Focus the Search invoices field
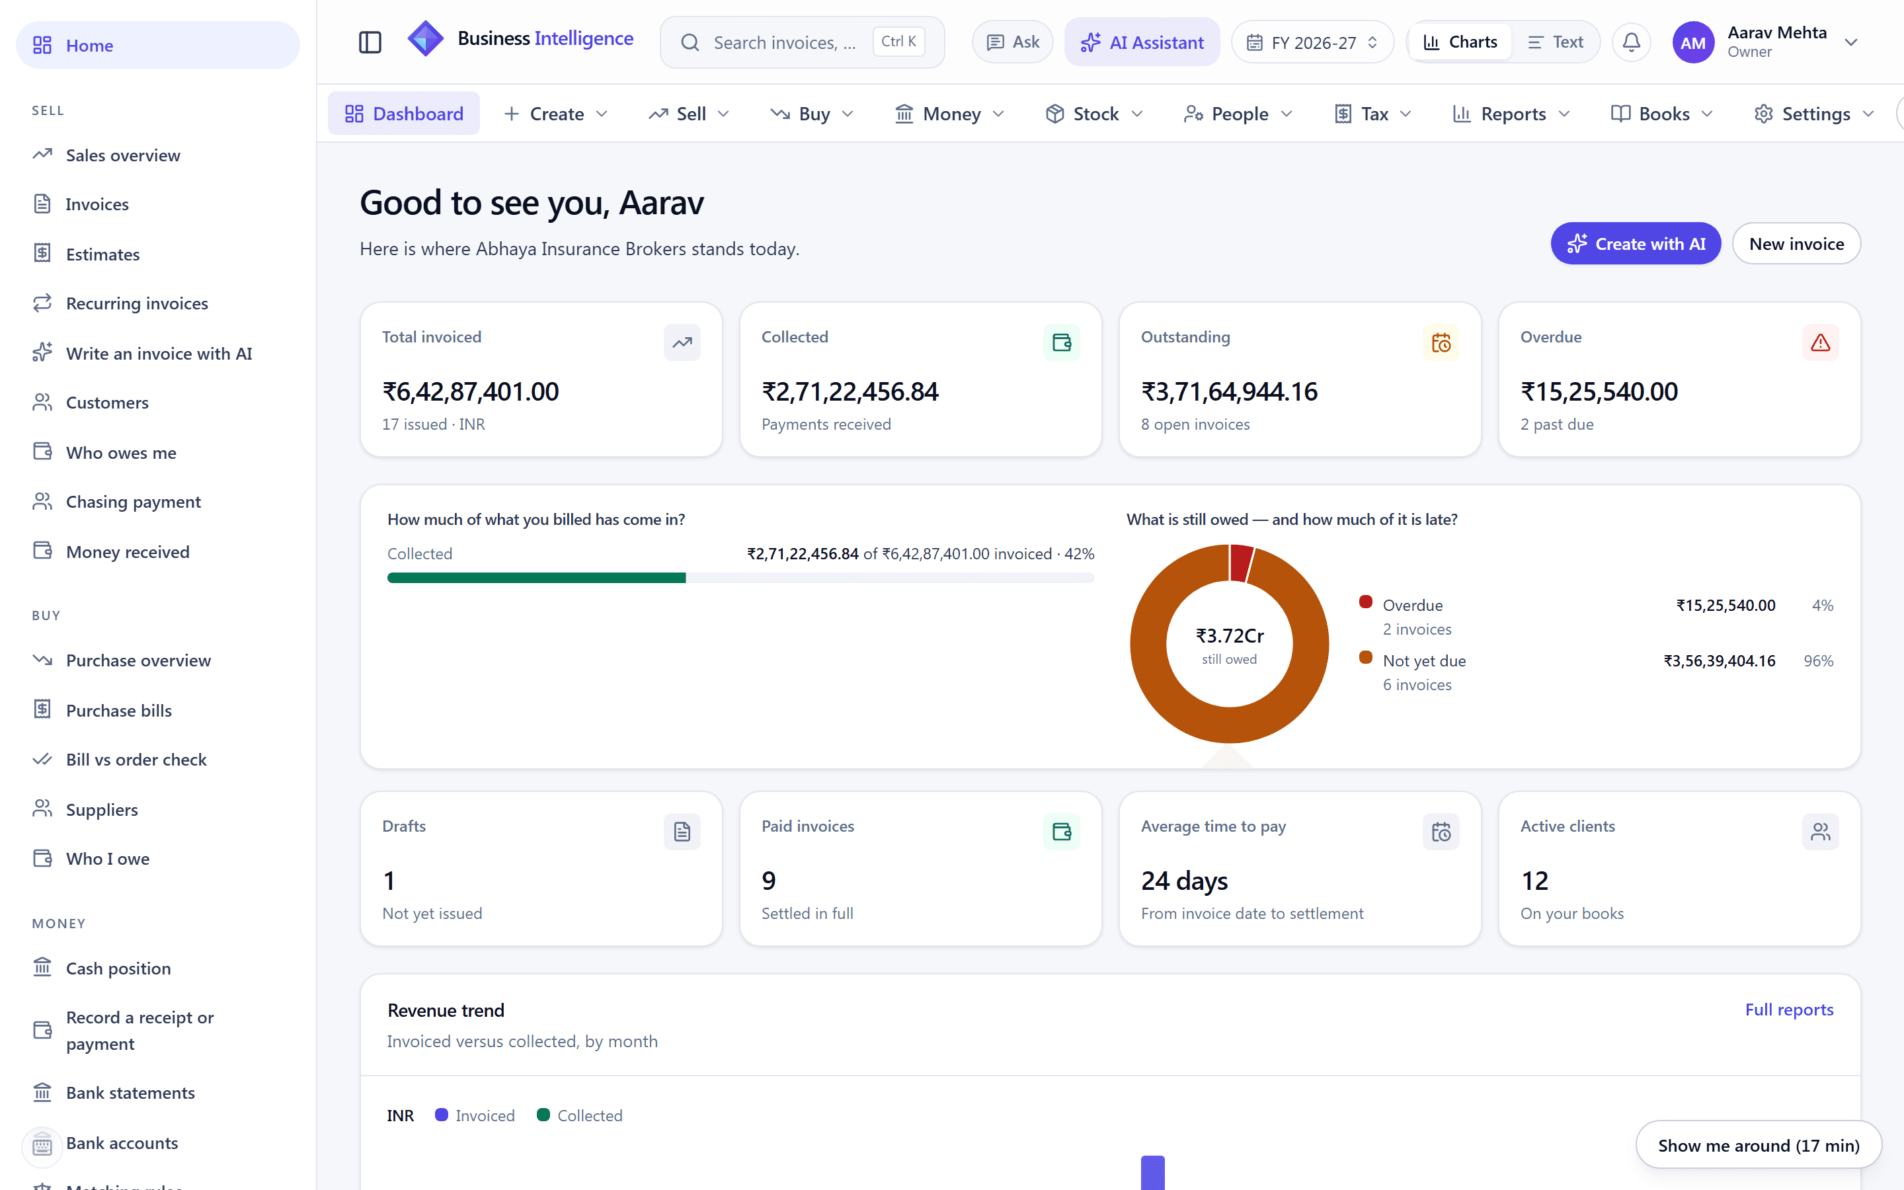Viewport: 1904px width, 1190px height. coord(801,42)
